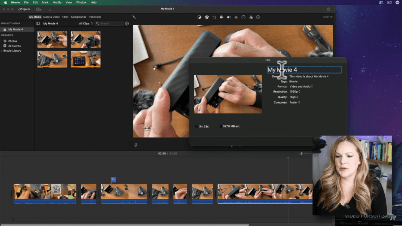The height and width of the screenshot is (226, 402).
Task: Show clip information icon
Action: [258, 17]
